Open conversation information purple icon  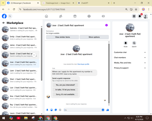click(x=106, y=25)
